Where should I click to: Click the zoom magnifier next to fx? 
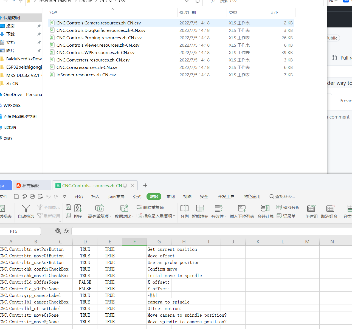(x=58, y=231)
